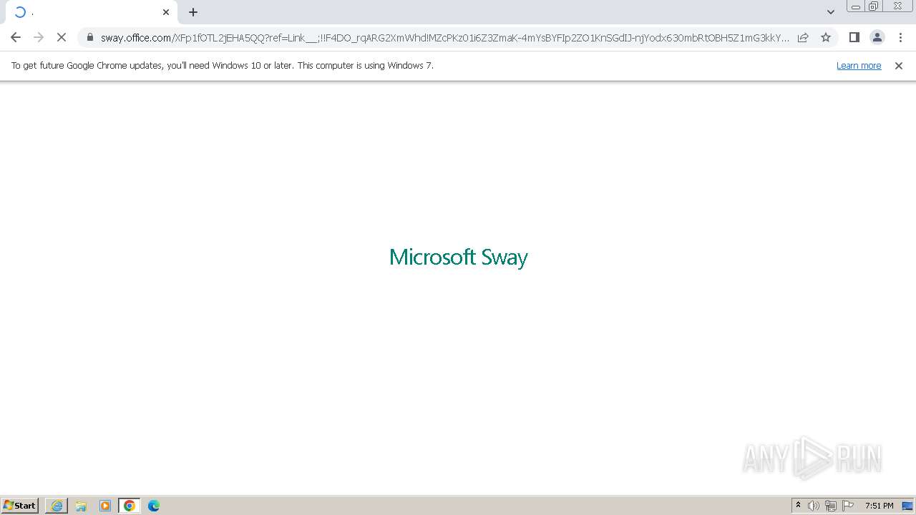Open the Learn more link
916x515 pixels.
pyautogui.click(x=859, y=66)
